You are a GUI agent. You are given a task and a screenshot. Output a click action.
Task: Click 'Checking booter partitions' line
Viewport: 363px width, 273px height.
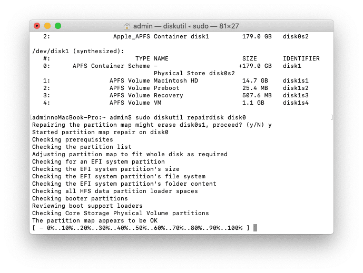80,199
